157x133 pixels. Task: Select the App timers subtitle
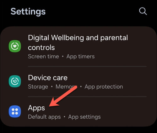point(80,57)
